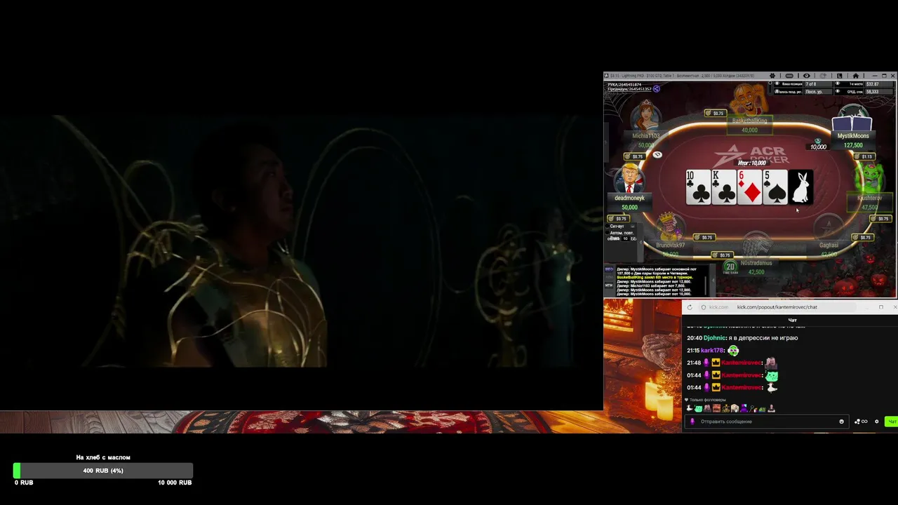The height and width of the screenshot is (505, 898).
Task: Click rounded rectangle icon in poker title bar
Action: point(789,76)
